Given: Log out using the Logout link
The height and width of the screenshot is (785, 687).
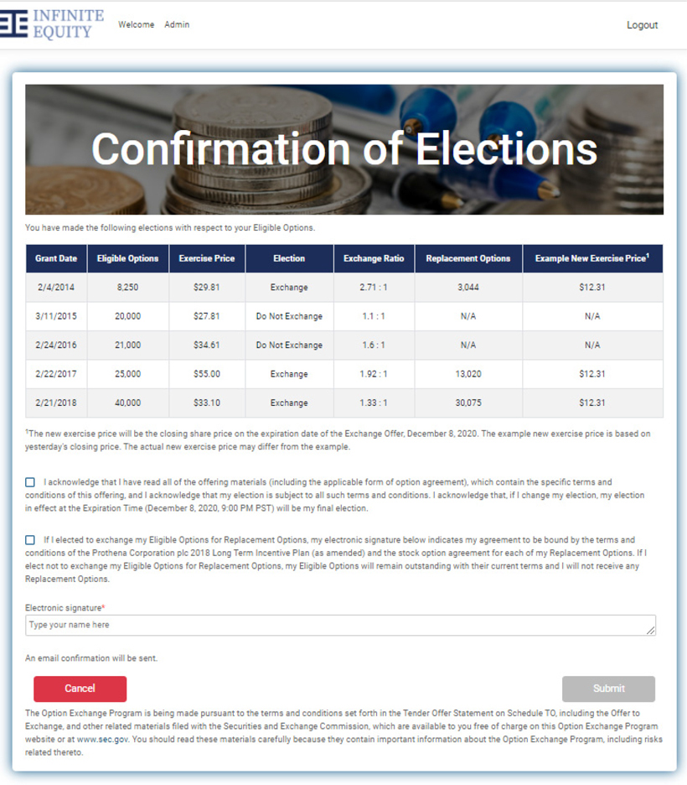Looking at the screenshot, I should tap(642, 25).
